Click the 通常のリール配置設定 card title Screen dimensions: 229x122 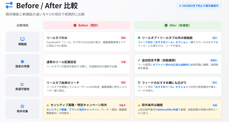click(x=61, y=62)
